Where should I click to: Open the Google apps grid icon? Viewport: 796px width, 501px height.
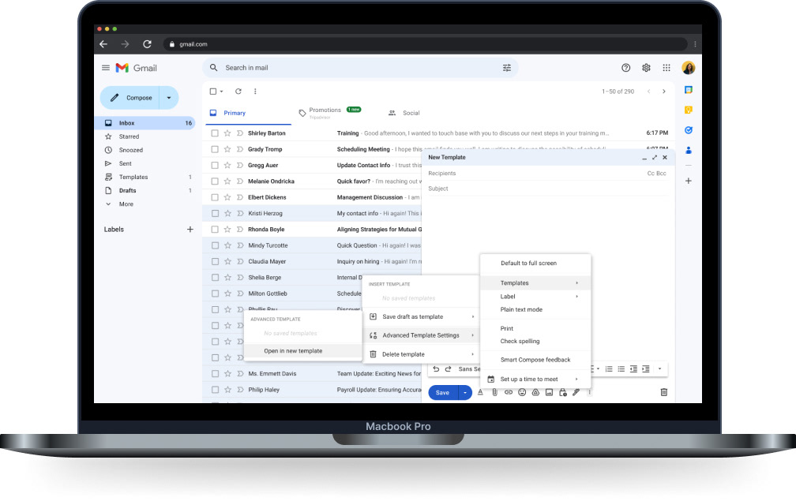click(x=666, y=67)
